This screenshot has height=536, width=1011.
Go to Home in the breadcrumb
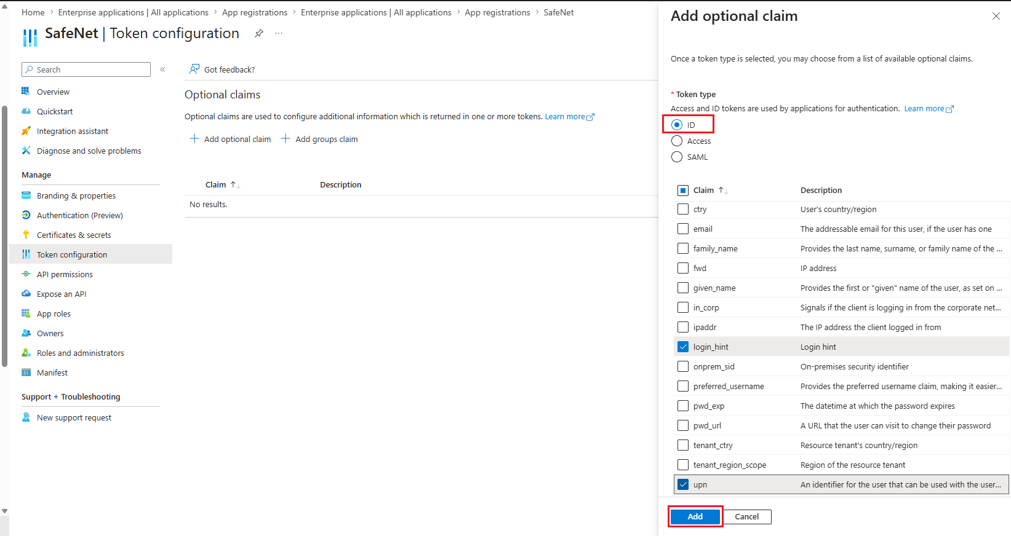pyautogui.click(x=33, y=12)
